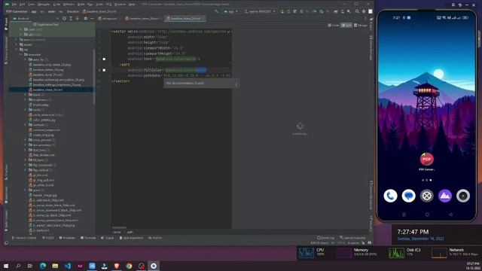Expand the brightness drawable group

pos(26,100)
